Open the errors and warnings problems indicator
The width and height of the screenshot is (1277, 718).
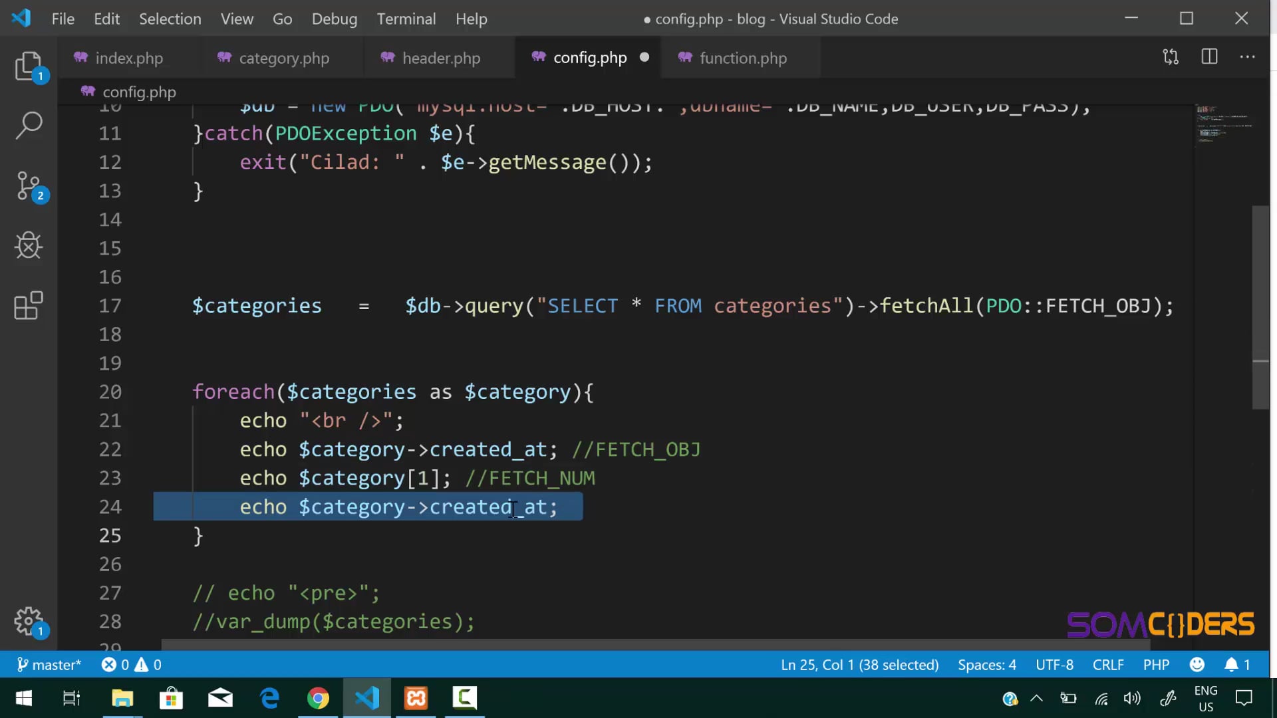pos(131,665)
